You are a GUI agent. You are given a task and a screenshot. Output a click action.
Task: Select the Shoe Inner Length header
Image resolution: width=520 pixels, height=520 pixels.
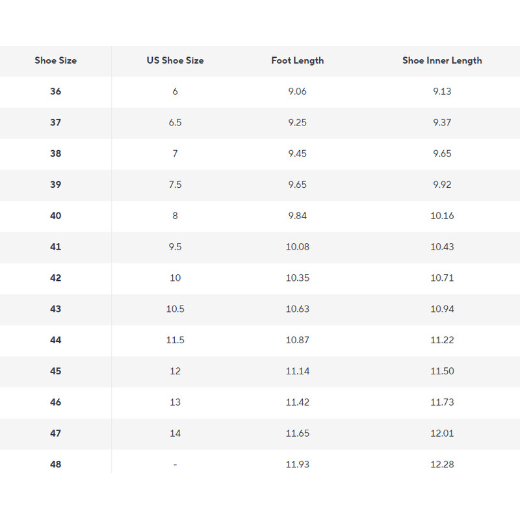tap(442, 60)
